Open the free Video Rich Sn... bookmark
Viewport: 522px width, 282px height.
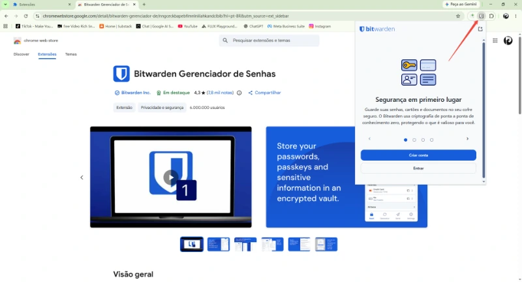coord(76,26)
